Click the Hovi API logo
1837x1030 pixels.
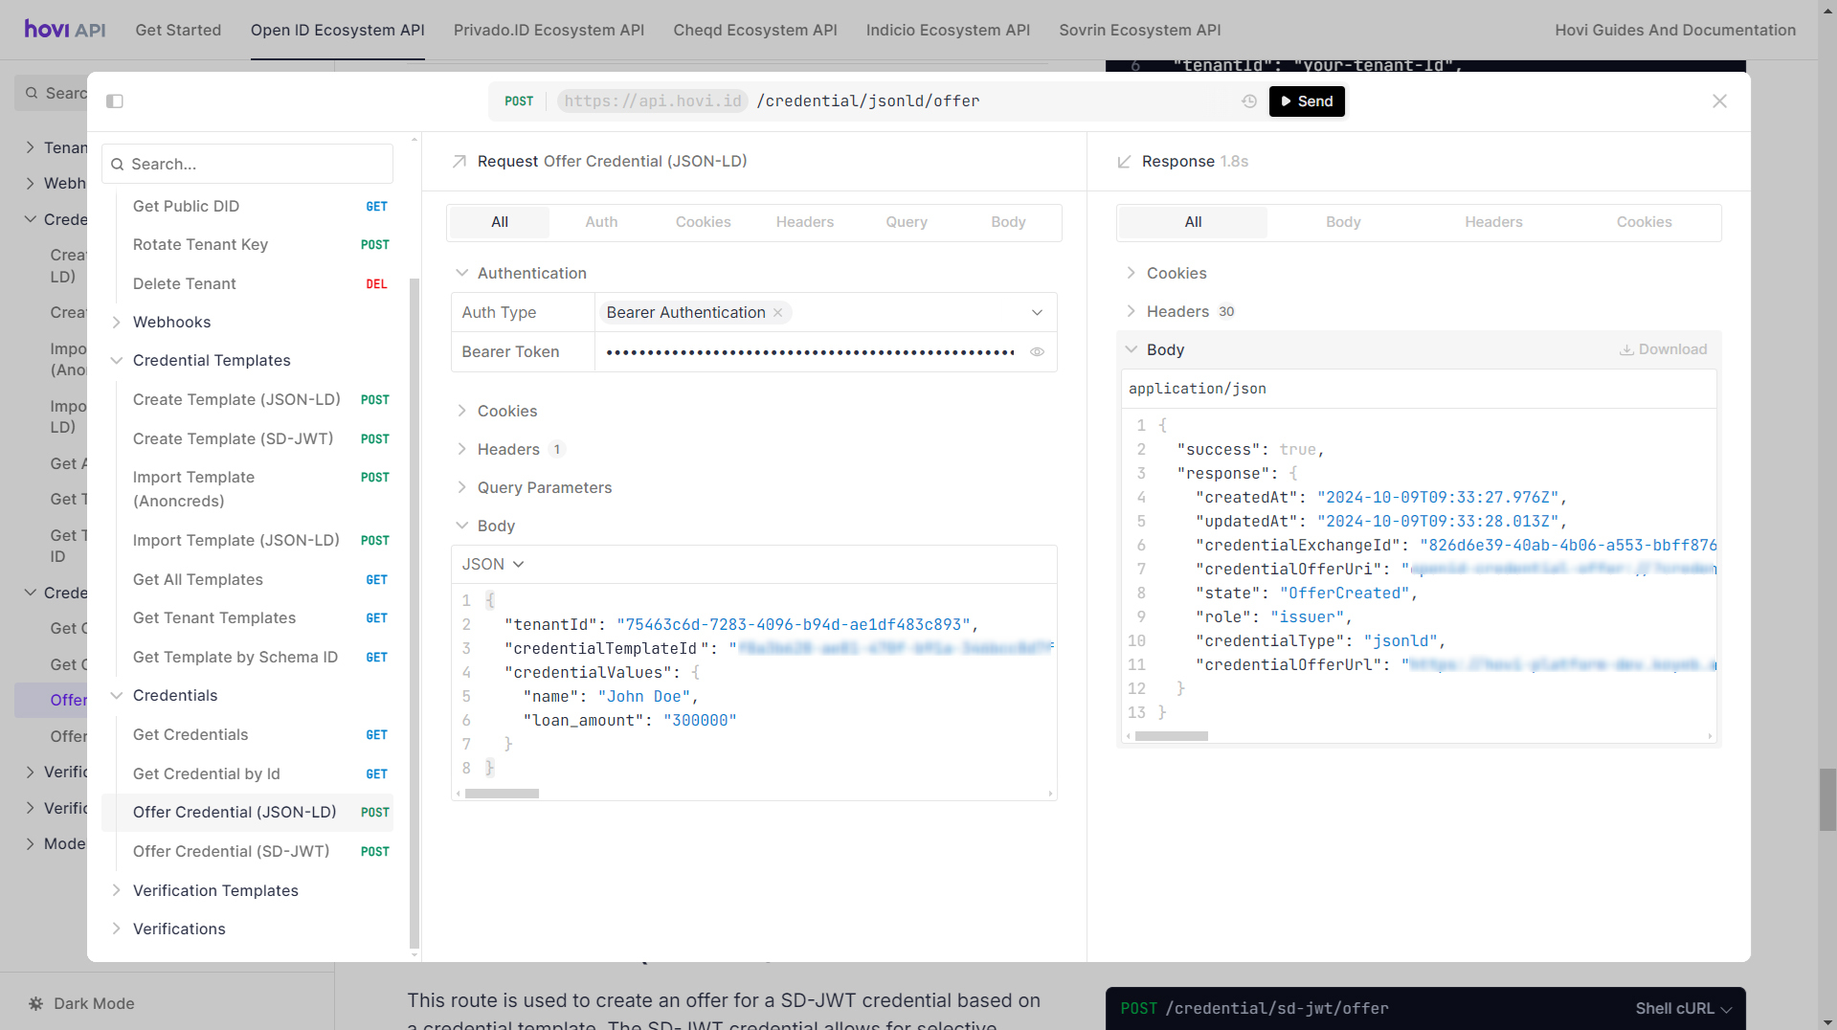pos(65,30)
